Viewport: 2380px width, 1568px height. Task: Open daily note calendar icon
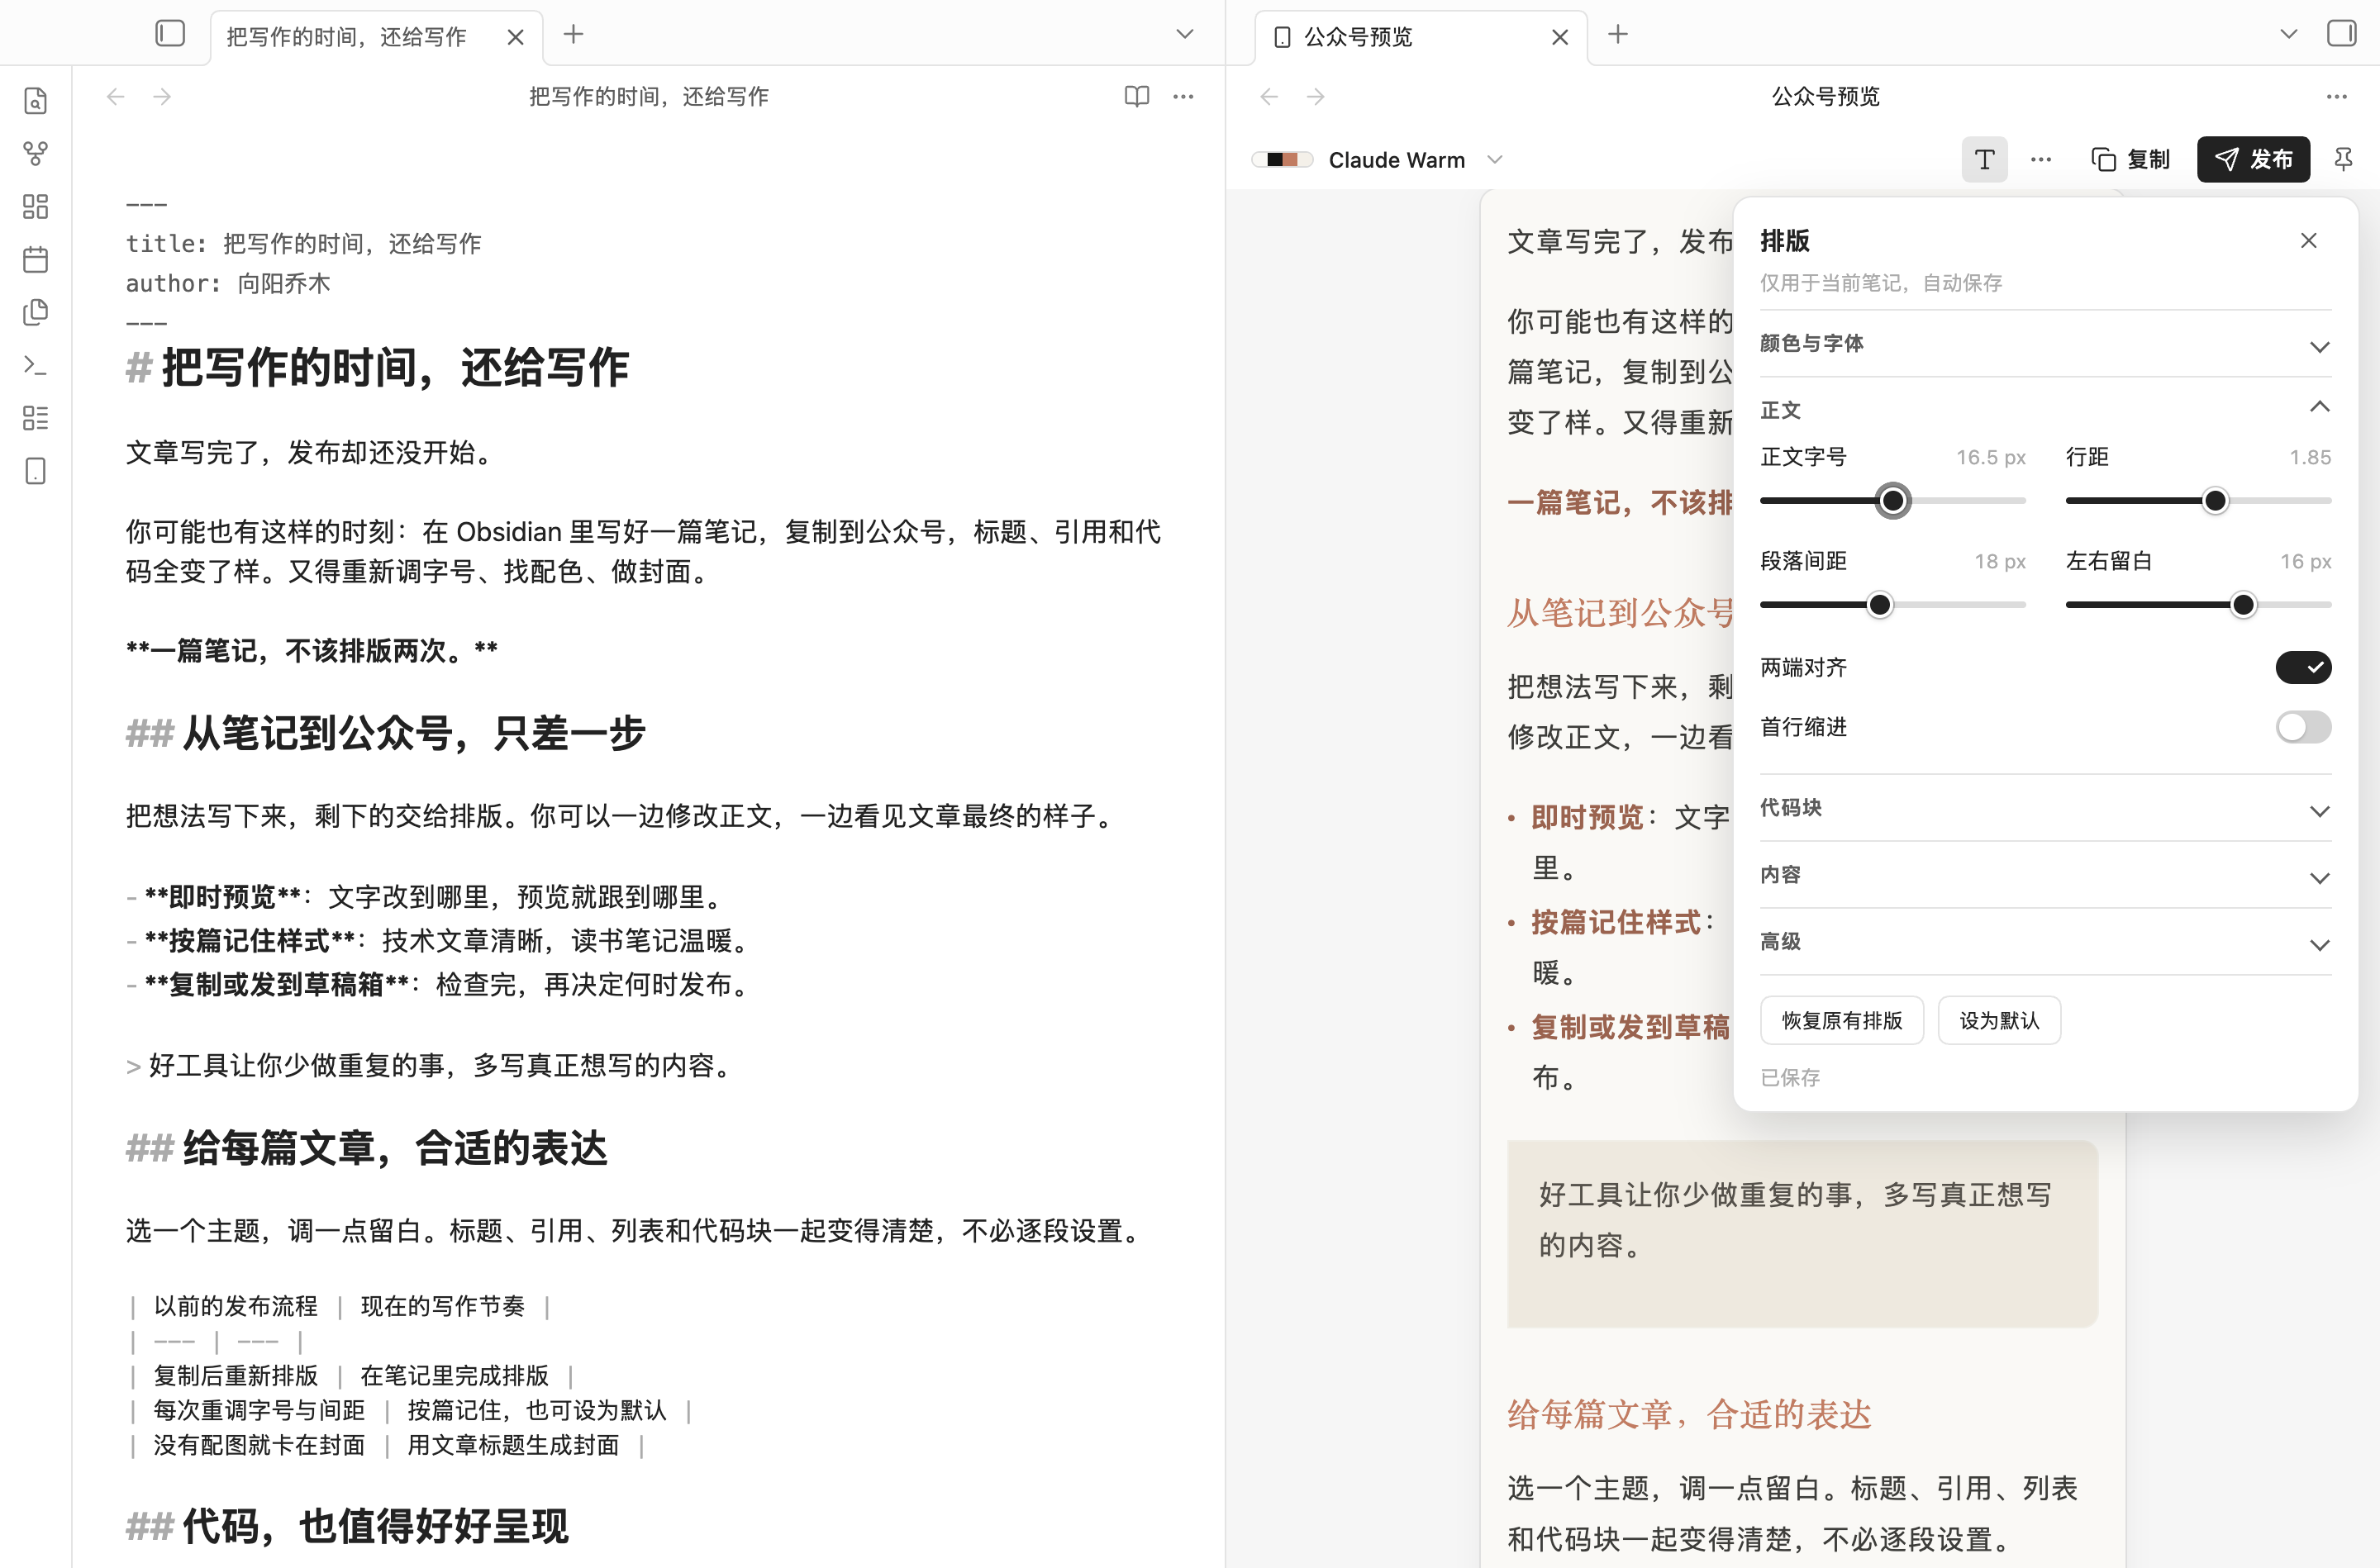coord(36,260)
